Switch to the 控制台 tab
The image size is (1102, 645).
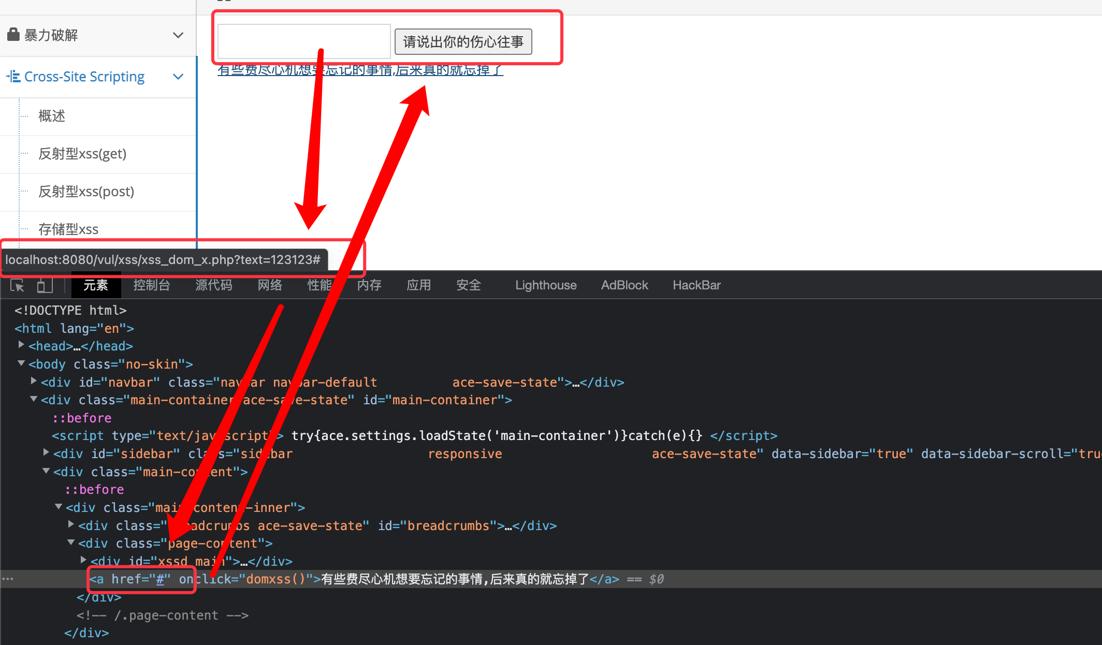coord(151,285)
